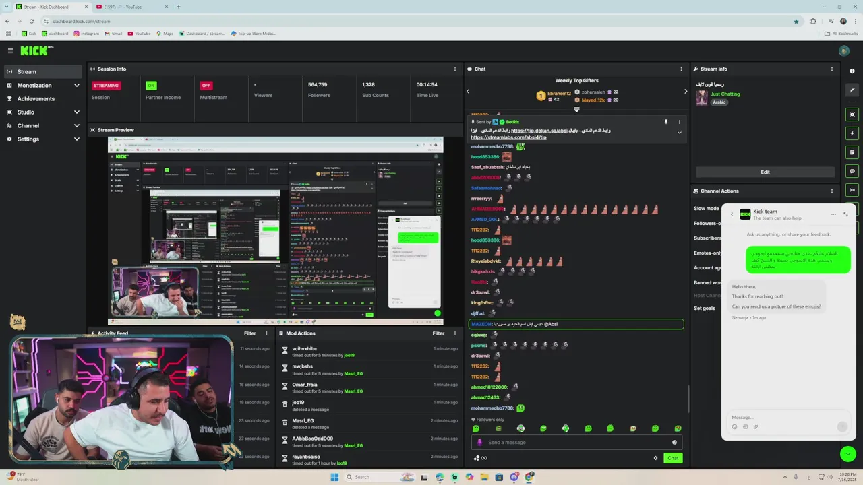Click the stream preview icon in the right toolbar

tap(852, 115)
